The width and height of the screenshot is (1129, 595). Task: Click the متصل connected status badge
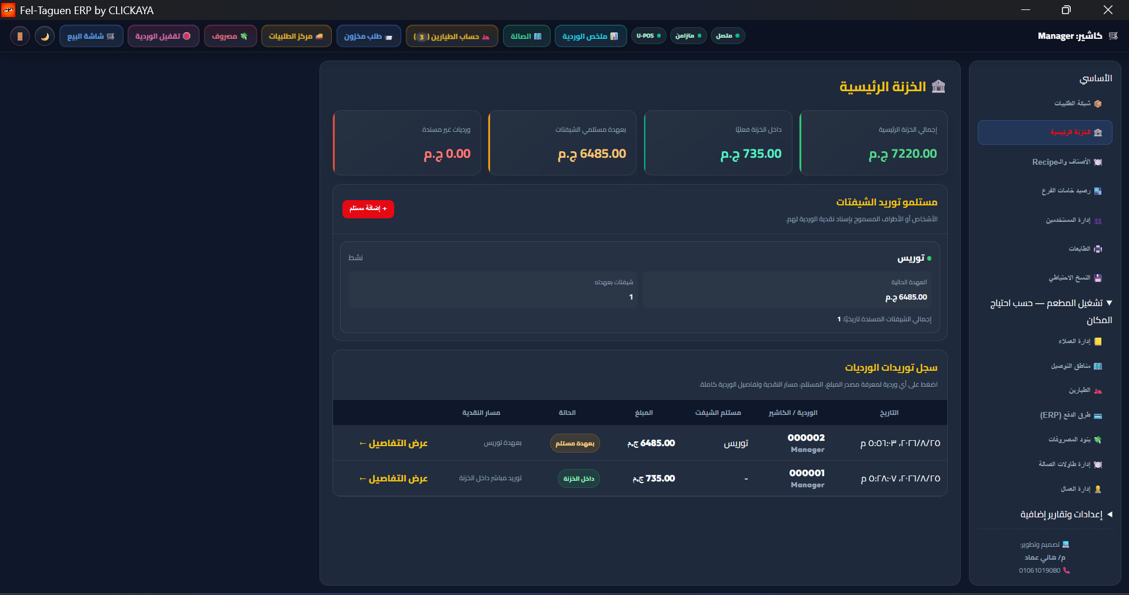pos(728,36)
